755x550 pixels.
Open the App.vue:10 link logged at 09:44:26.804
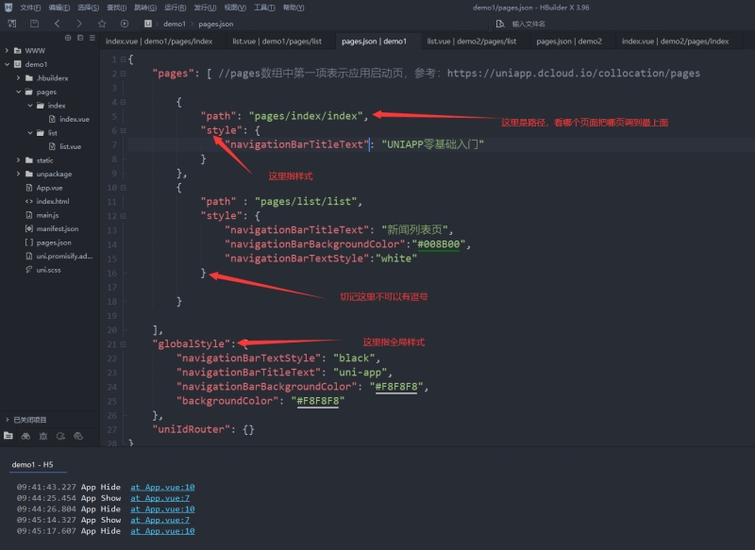pyautogui.click(x=162, y=509)
